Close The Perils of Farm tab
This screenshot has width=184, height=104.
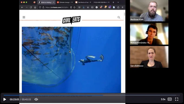(90, 2)
